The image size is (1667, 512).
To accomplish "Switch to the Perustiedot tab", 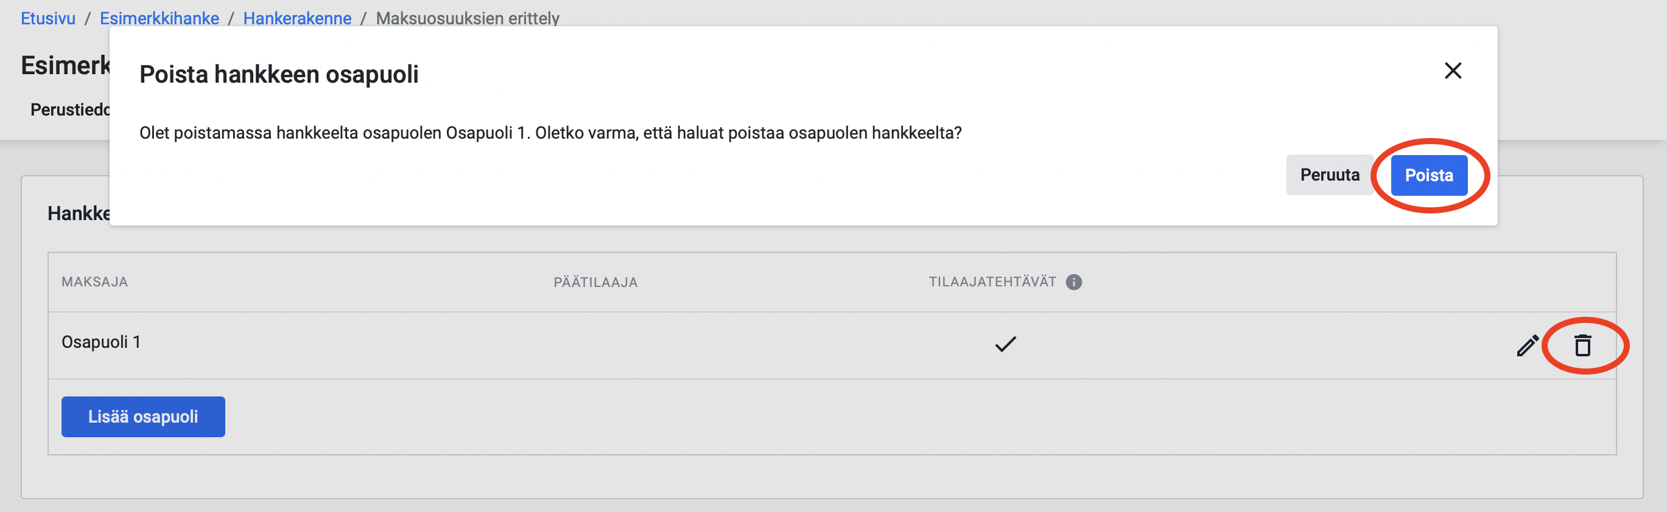I will coord(70,109).
